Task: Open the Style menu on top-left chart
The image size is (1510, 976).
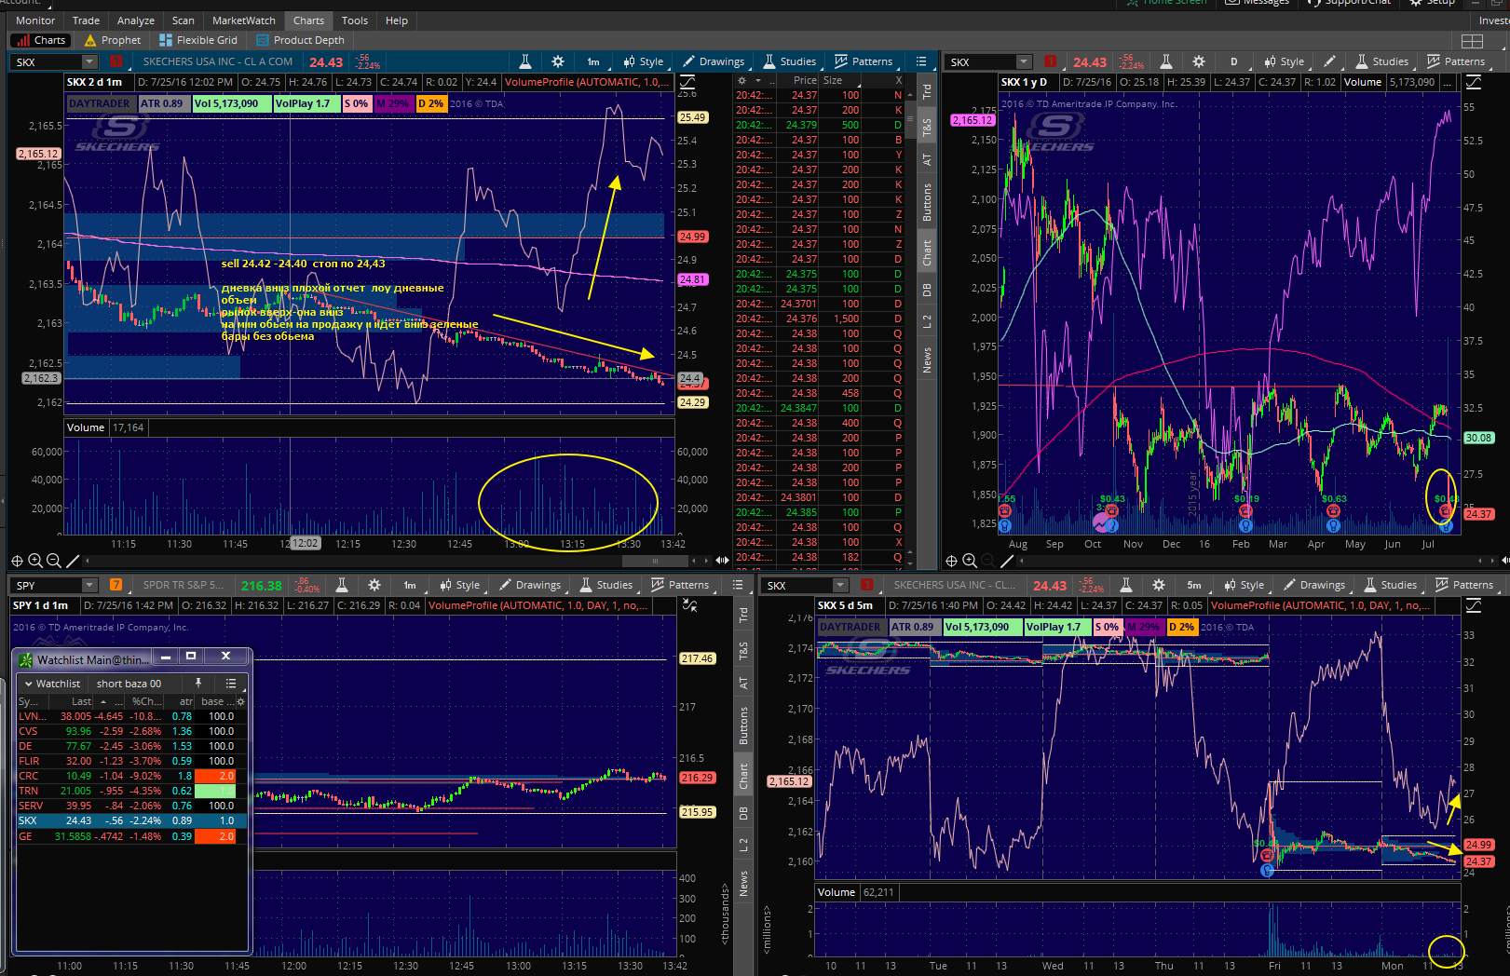Action: click(x=644, y=62)
